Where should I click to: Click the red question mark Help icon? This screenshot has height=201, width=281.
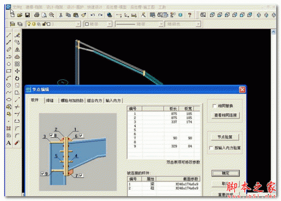point(190,15)
